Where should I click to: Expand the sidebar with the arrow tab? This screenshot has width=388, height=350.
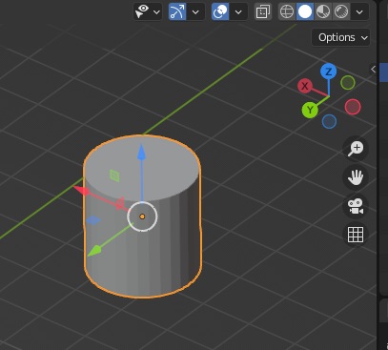pyautogui.click(x=373, y=69)
